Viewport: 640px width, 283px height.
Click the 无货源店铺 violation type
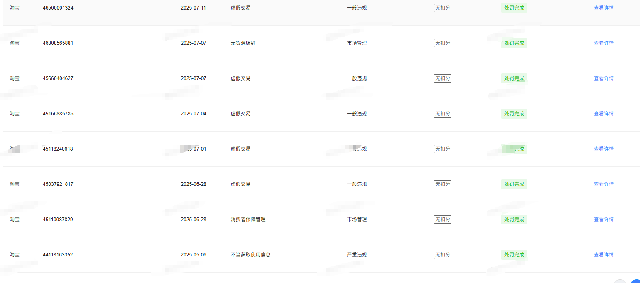pos(243,43)
